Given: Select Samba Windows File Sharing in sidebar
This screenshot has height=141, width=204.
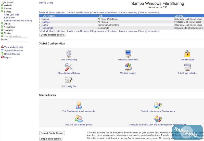Looking at the screenshot, I should [x=18, y=21].
